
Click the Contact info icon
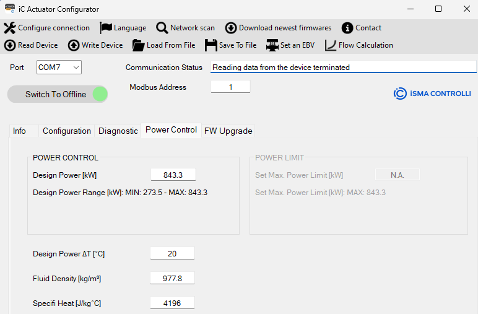click(x=347, y=28)
